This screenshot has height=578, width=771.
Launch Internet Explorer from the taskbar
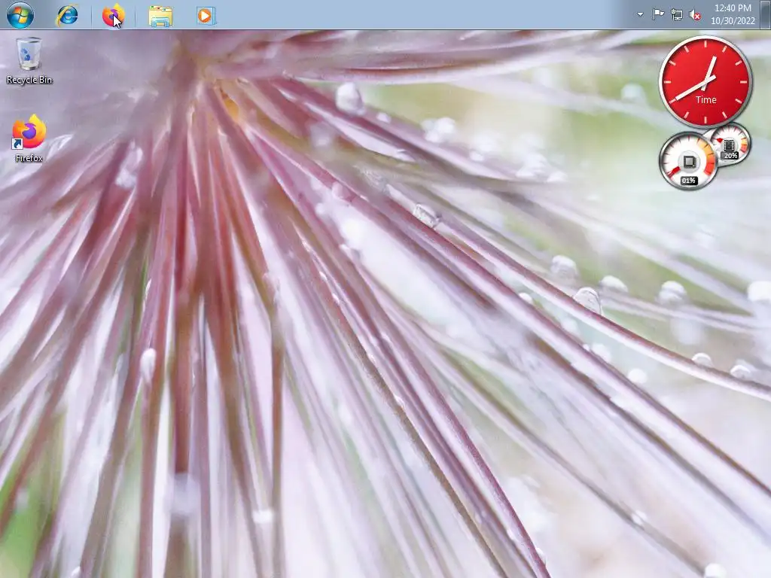(67, 15)
